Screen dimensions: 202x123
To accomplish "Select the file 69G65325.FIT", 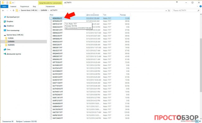I will [x=57, y=42].
